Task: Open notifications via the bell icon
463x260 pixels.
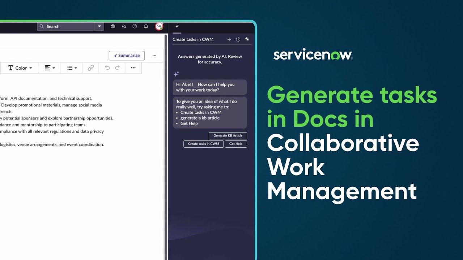Action: pos(145,26)
